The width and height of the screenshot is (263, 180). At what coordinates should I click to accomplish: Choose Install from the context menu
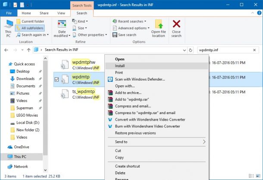coord(120,66)
